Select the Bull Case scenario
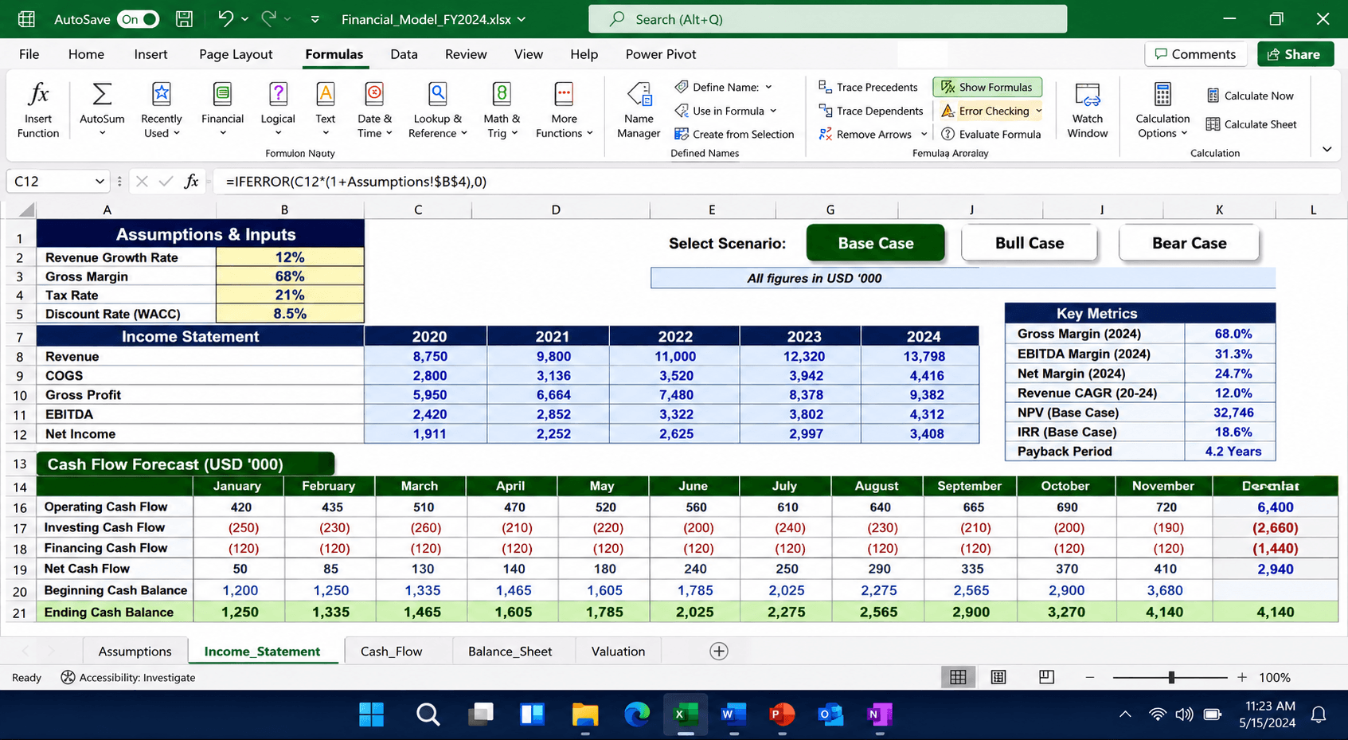 (x=1029, y=243)
